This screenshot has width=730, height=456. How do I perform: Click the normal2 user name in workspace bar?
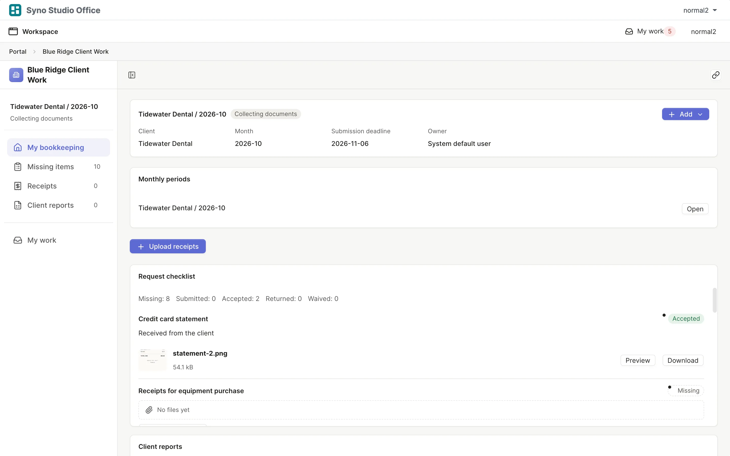click(x=703, y=32)
